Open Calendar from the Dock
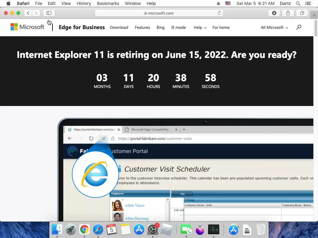 111,230
